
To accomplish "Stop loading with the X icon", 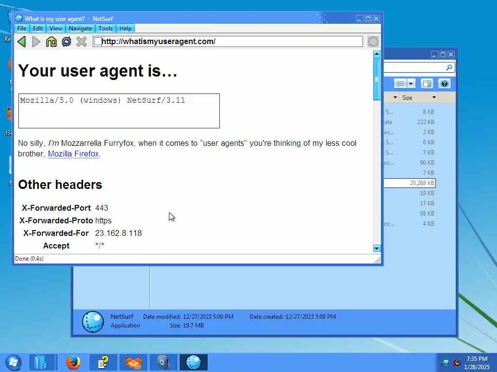I will coord(82,42).
